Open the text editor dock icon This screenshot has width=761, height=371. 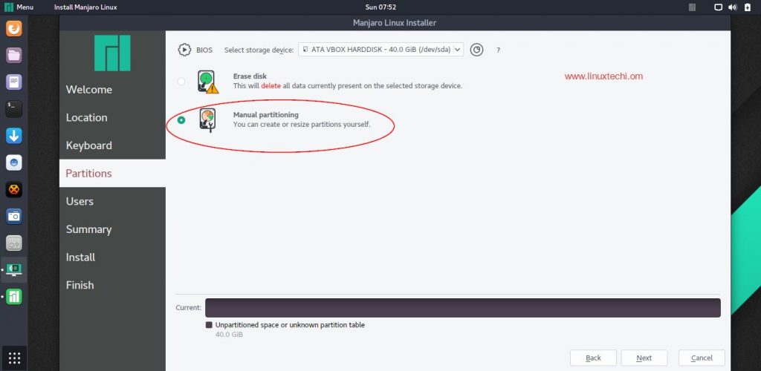pos(13,82)
